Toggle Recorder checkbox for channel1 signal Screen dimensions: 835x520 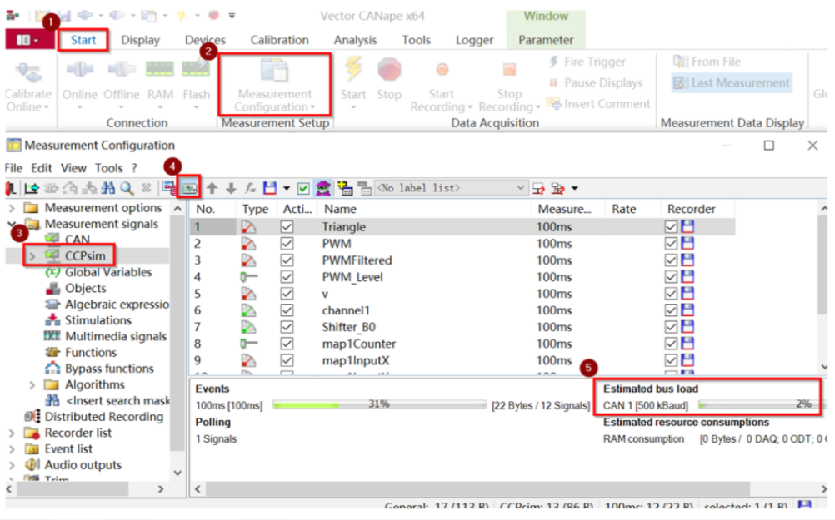pyautogui.click(x=672, y=310)
